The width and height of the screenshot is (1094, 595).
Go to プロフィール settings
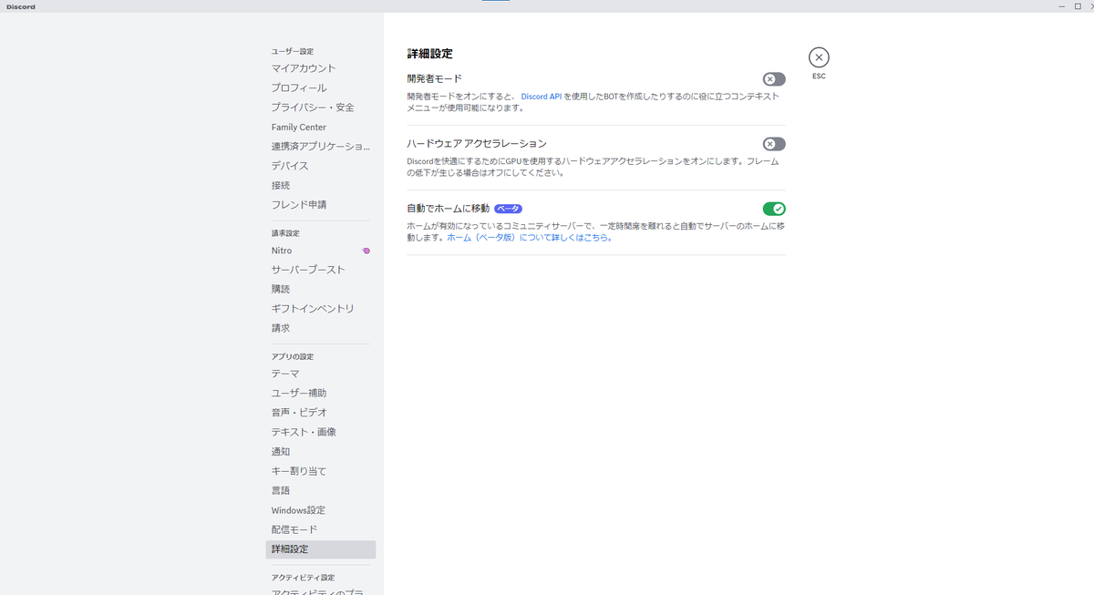tap(321, 87)
